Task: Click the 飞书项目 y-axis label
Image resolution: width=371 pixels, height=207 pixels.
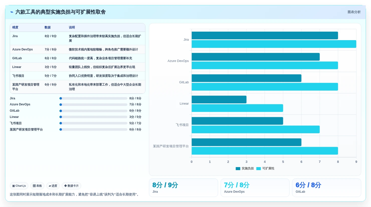Action: click(x=182, y=125)
